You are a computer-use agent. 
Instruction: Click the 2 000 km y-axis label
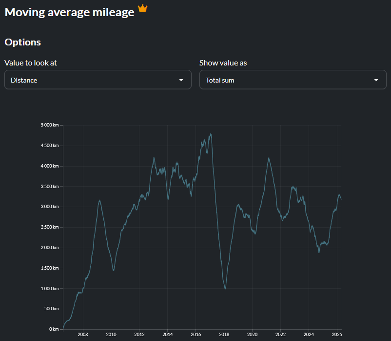tap(50, 248)
